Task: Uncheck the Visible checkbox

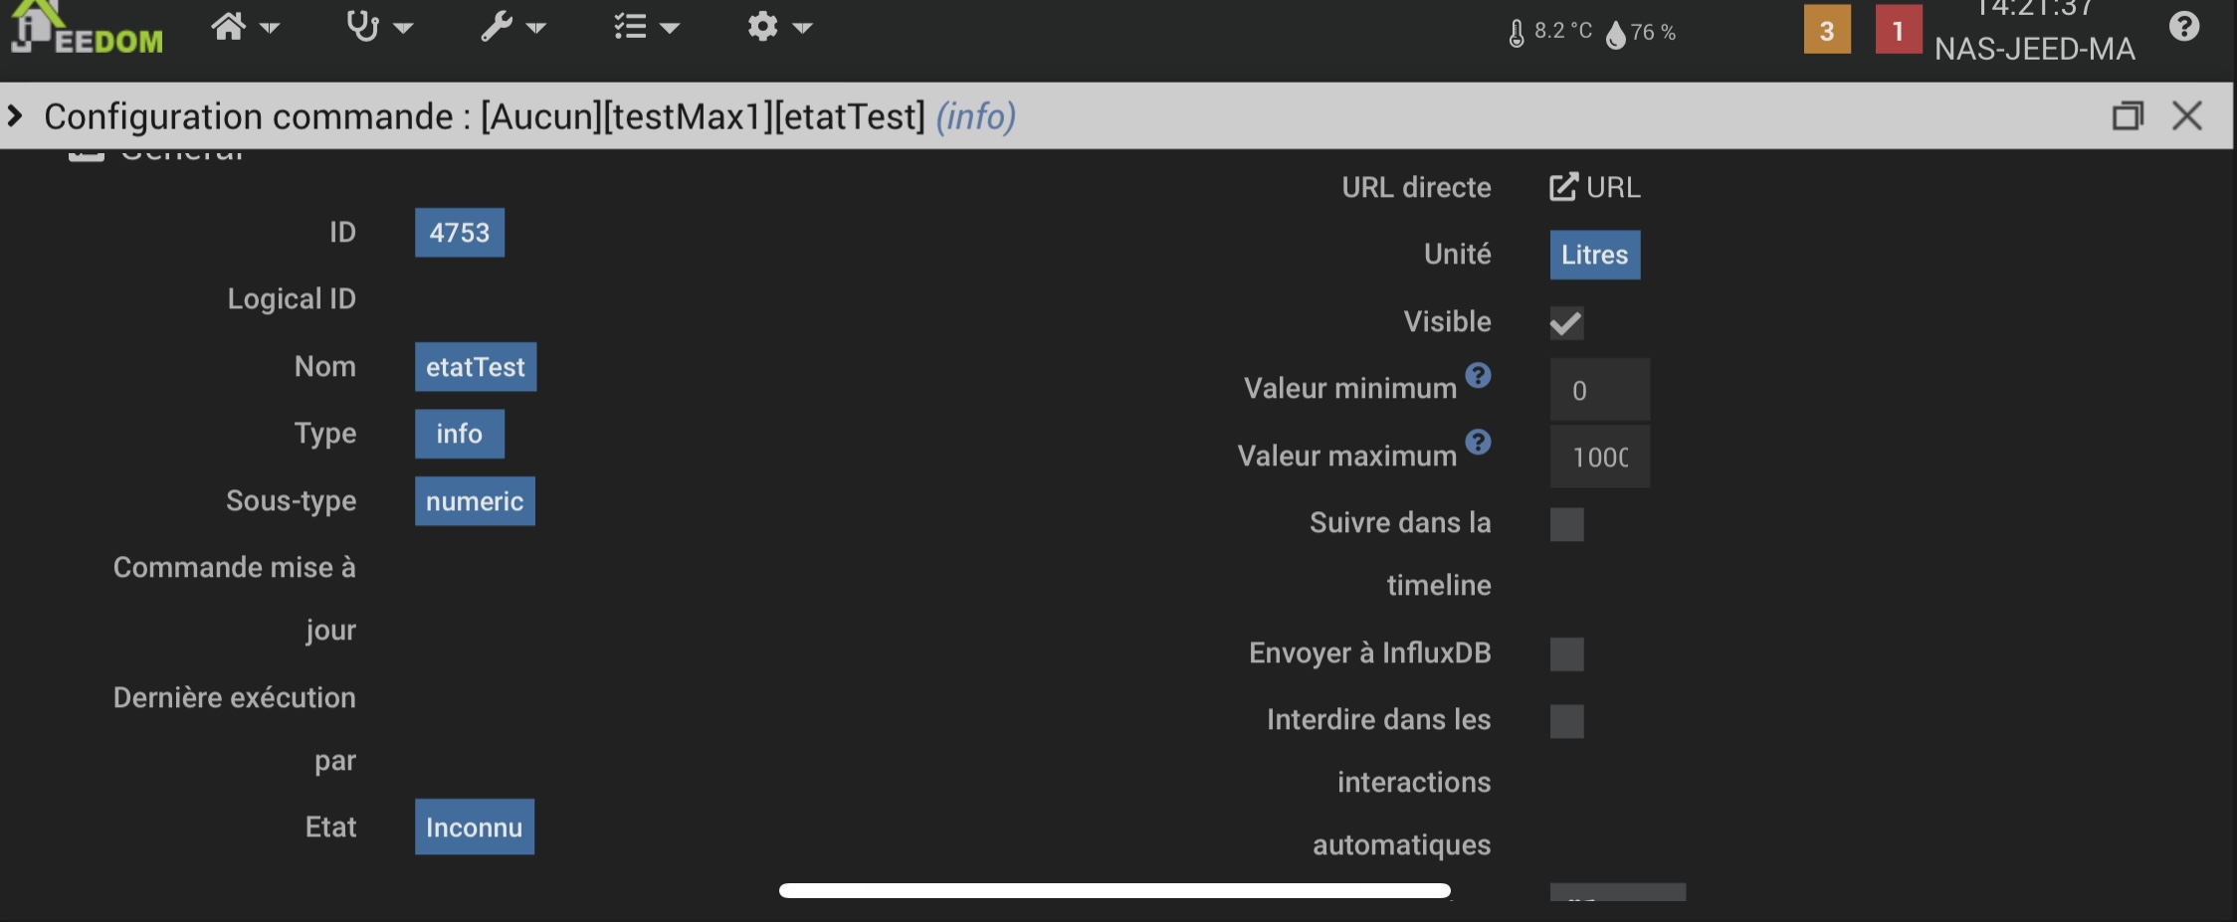Action: click(1566, 323)
